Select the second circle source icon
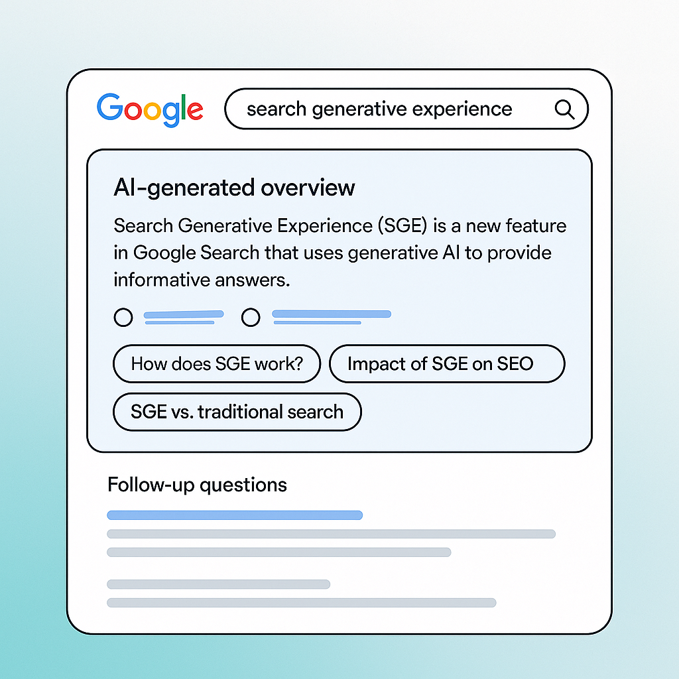Viewport: 679px width, 679px height. (x=251, y=318)
